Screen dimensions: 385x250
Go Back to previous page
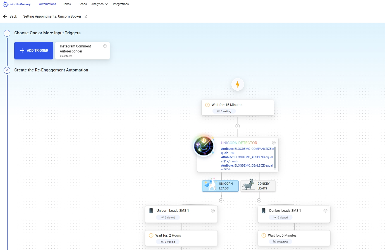pos(10,16)
